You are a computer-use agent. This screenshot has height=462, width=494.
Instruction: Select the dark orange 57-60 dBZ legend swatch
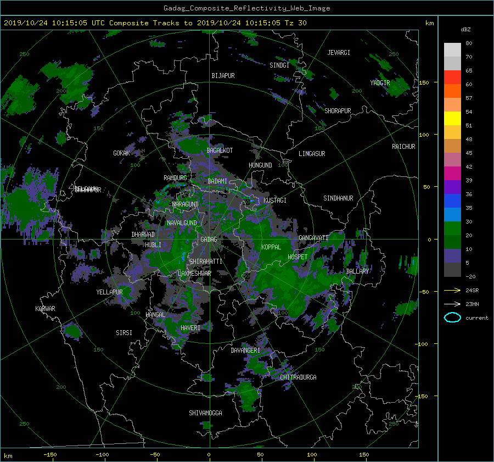click(452, 91)
